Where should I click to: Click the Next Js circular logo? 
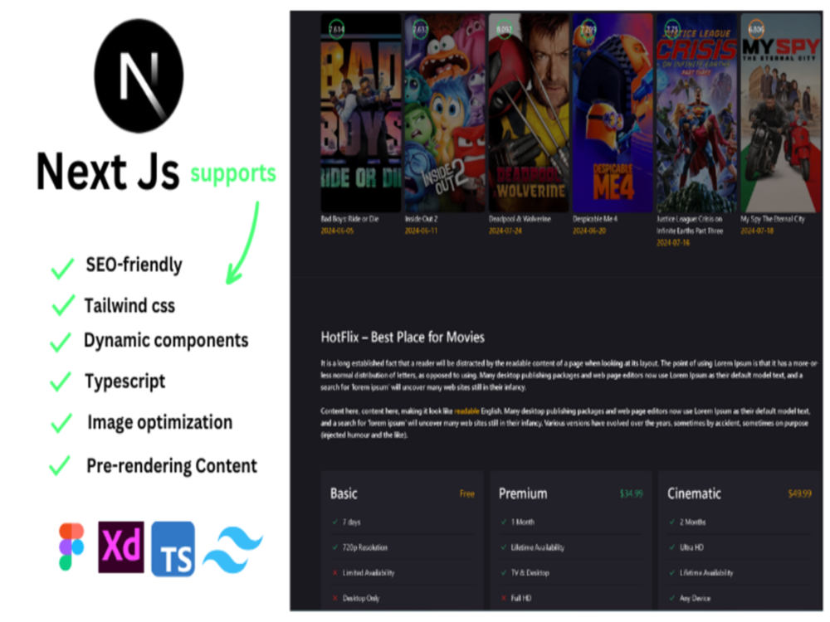139,75
